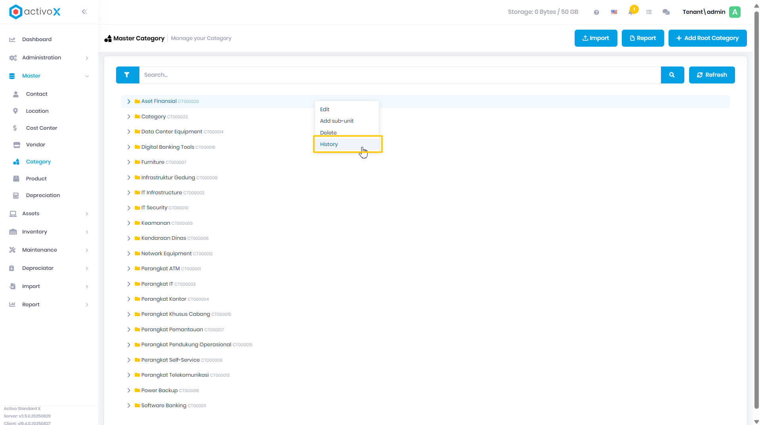
Task: Expand the Category CT000022 tree node
Action: coord(129,117)
